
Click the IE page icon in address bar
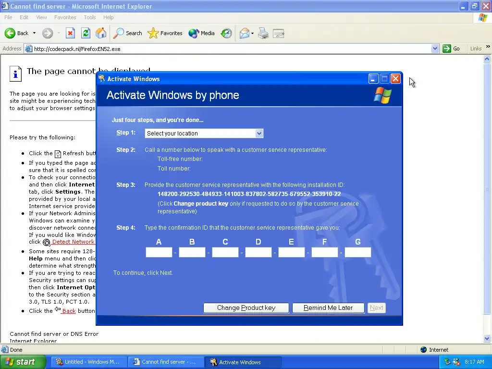point(28,49)
